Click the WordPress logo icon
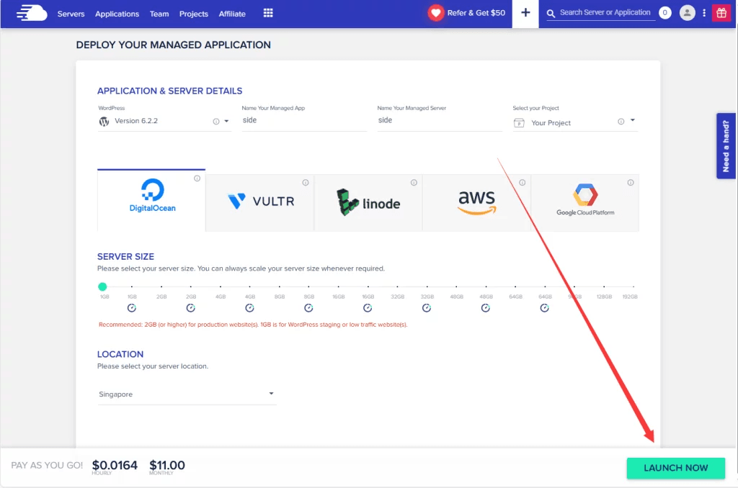 pos(104,122)
